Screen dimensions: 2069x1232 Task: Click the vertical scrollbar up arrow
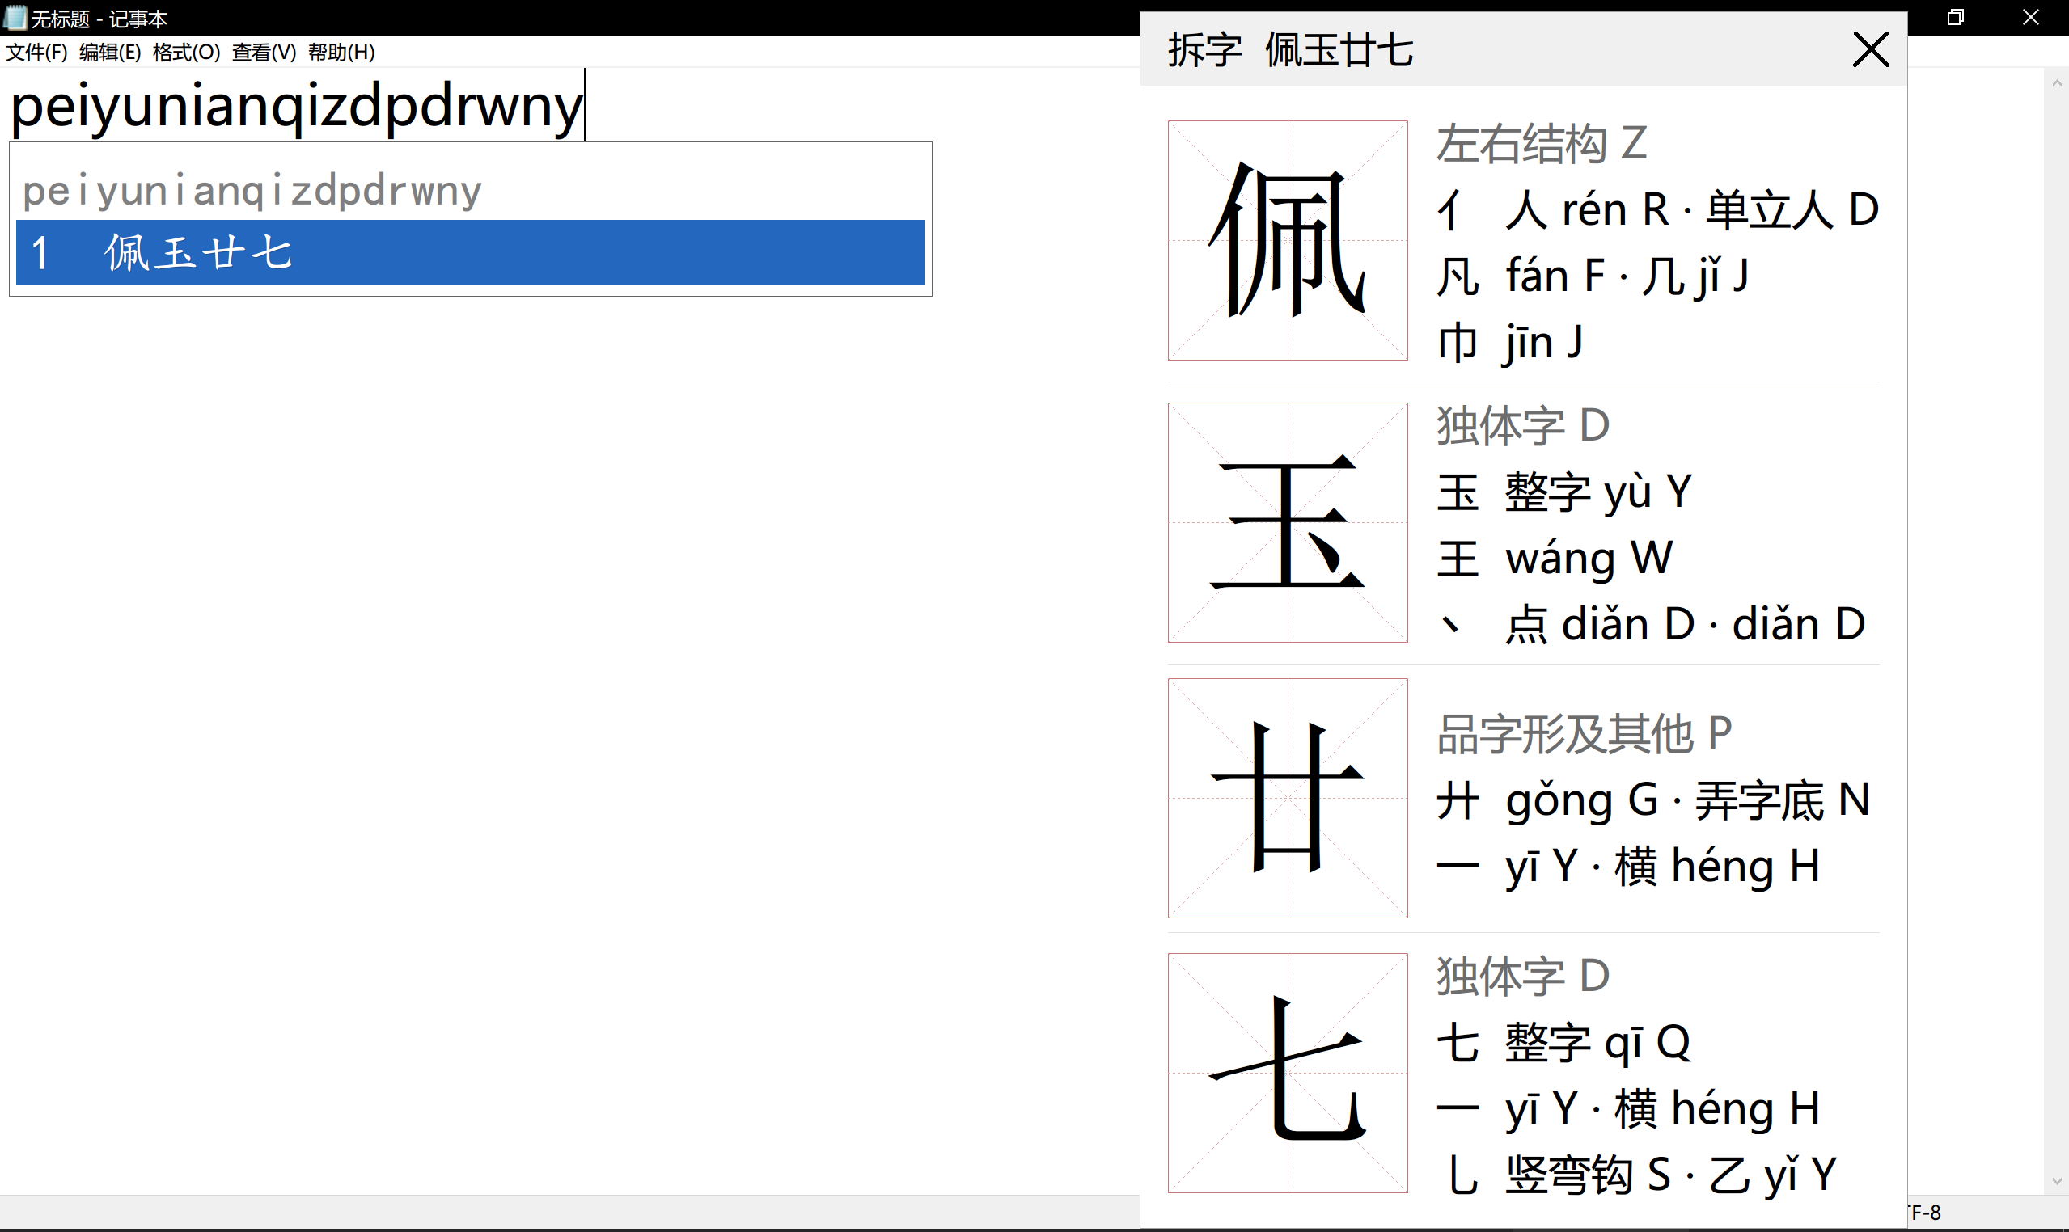[x=2057, y=83]
